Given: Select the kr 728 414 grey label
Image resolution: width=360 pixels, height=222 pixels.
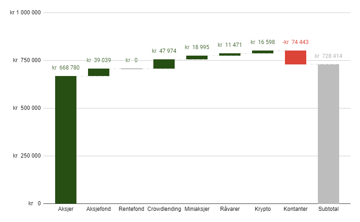Looking at the screenshot, I should 328,56.
